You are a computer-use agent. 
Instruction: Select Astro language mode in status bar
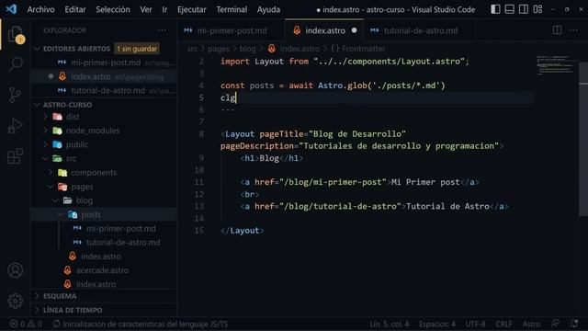click(531, 324)
